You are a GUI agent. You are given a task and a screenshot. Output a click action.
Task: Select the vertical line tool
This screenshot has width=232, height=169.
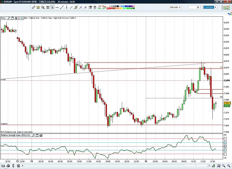66,7
